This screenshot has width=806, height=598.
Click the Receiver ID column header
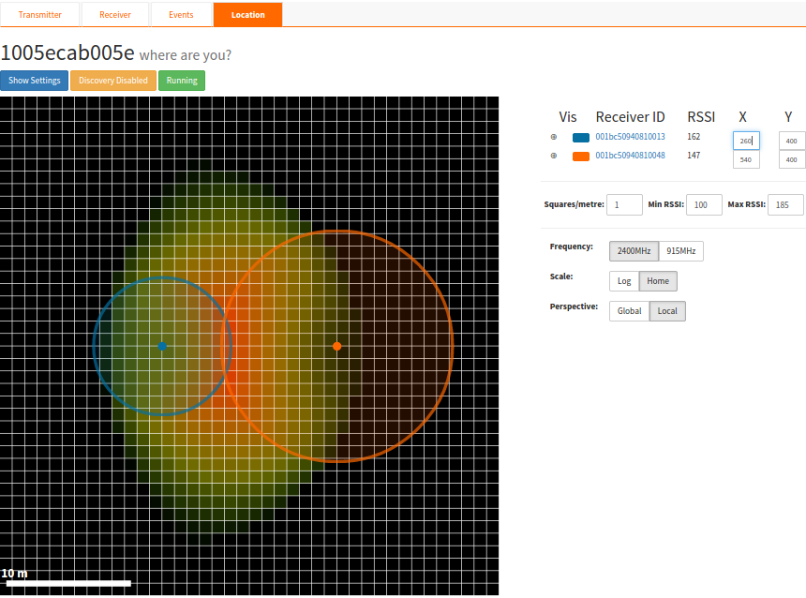click(x=630, y=117)
